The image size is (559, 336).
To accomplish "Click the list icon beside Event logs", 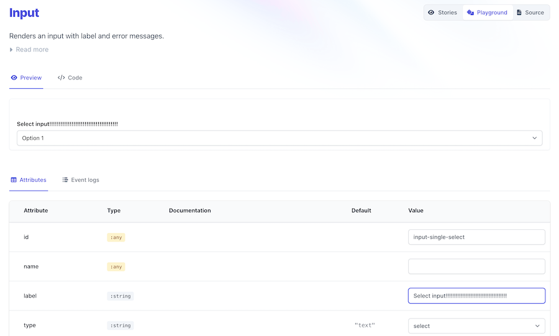I will point(65,180).
